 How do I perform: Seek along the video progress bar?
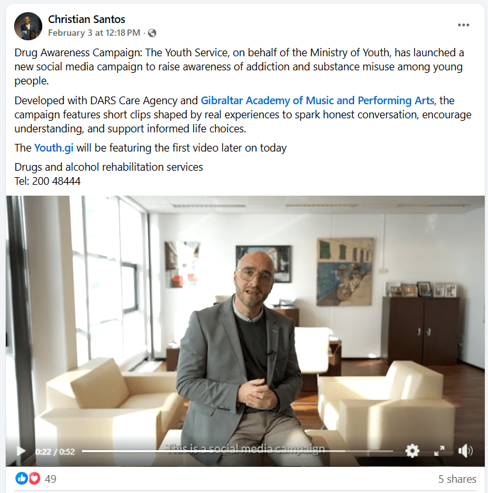click(237, 451)
